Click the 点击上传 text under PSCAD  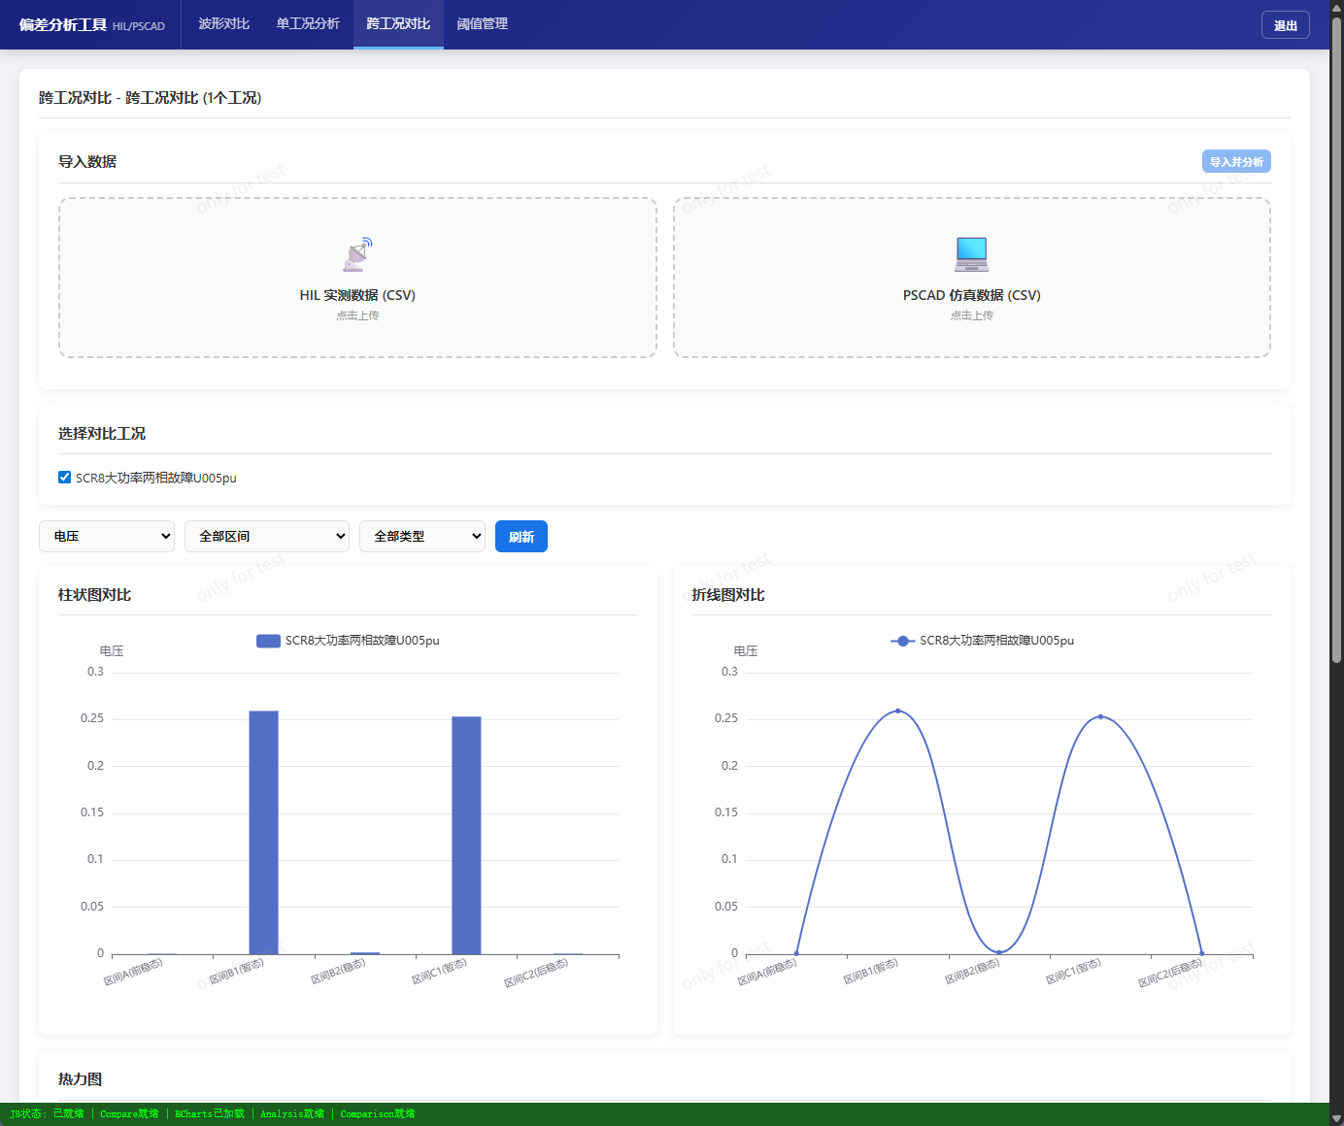tap(971, 315)
